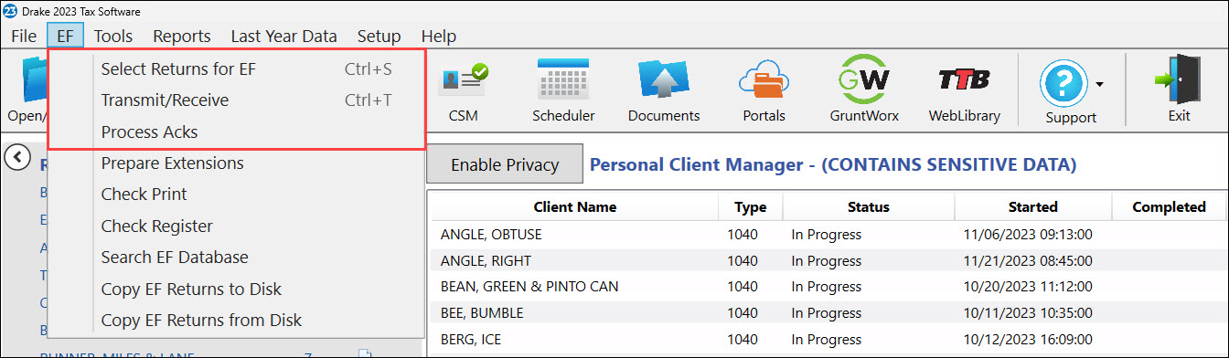Click start date 10/20/2023 11:12:00
The width and height of the screenshot is (1229, 358).
[1028, 286]
